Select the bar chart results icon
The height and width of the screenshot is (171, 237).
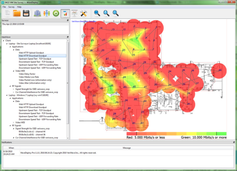tap(65, 14)
